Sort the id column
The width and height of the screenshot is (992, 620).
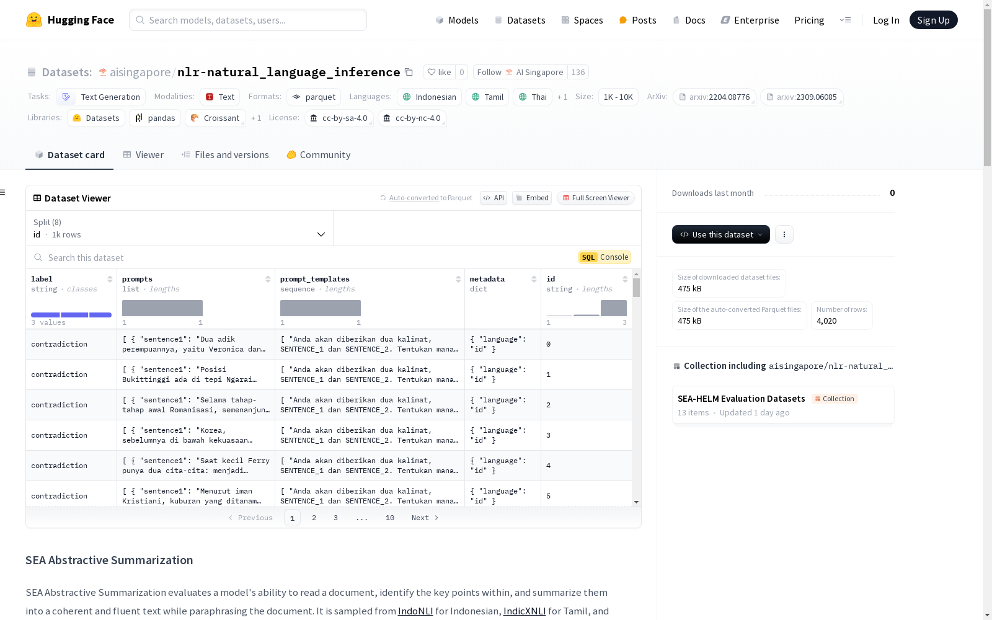[625, 279]
